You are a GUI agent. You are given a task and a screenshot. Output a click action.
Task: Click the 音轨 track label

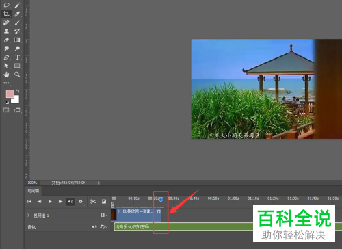[31, 227]
